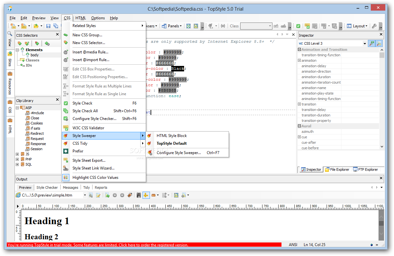Select New CSS Group menu entry
Screen dimensions: 394x256
pos(103,35)
